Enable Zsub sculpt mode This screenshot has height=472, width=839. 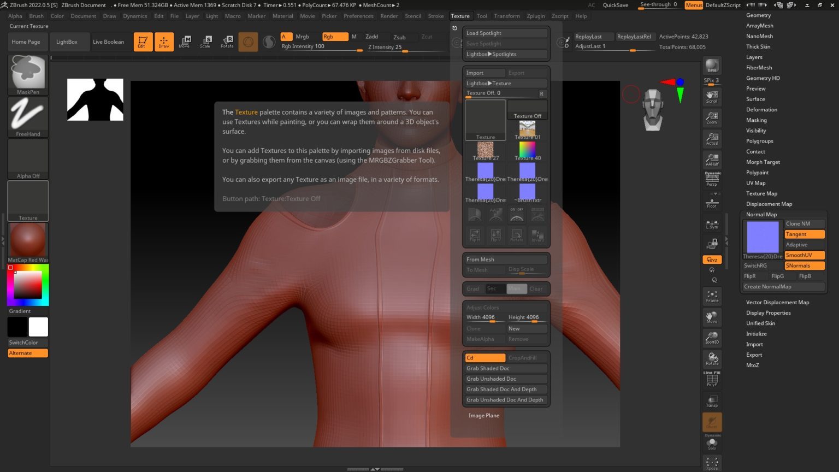point(399,37)
